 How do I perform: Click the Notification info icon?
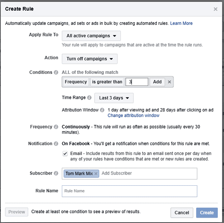click(x=56, y=143)
